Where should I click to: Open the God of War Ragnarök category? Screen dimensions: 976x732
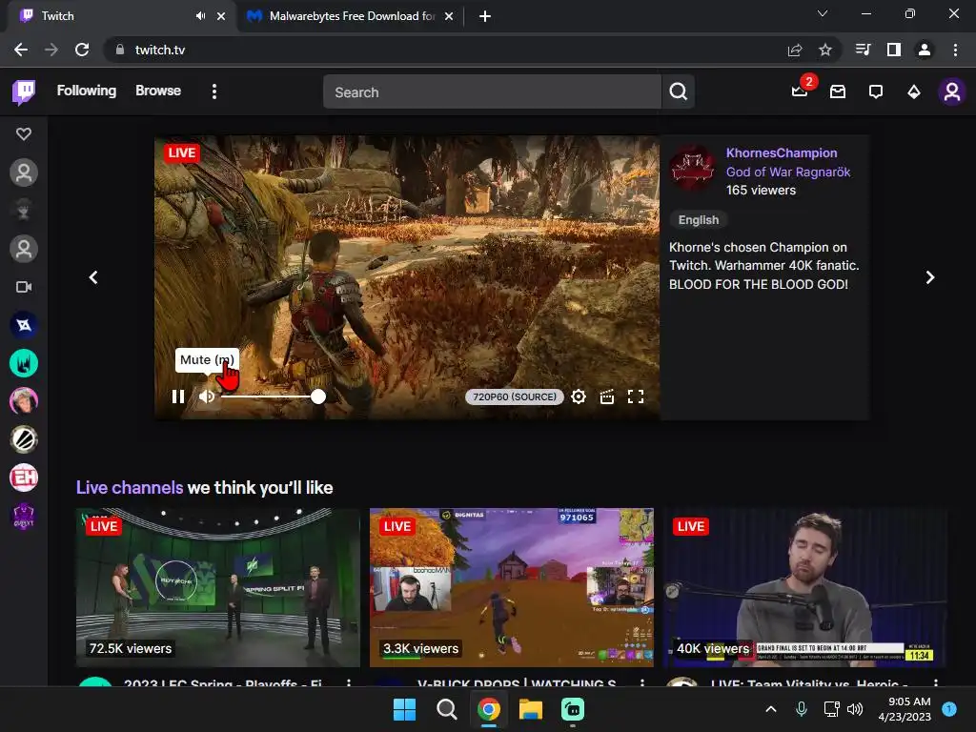[x=788, y=172]
